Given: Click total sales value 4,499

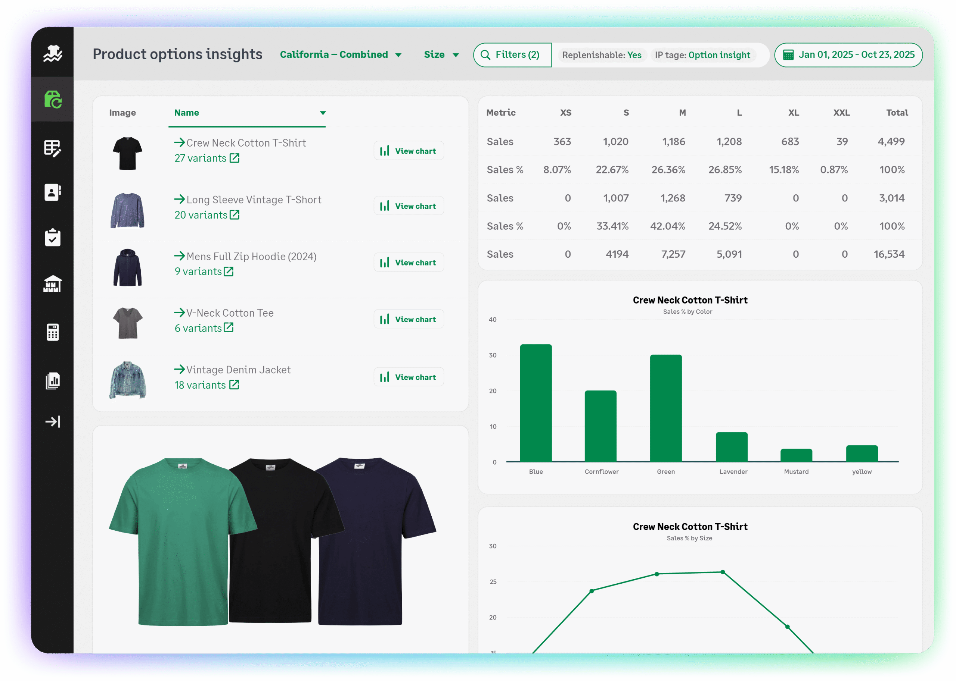Looking at the screenshot, I should 891,141.
